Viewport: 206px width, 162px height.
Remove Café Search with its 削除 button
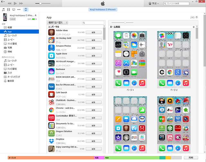tap(94, 94)
